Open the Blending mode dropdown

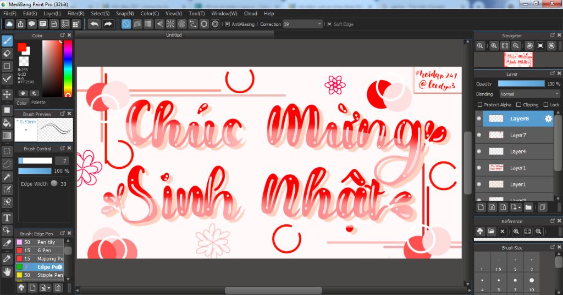point(529,94)
